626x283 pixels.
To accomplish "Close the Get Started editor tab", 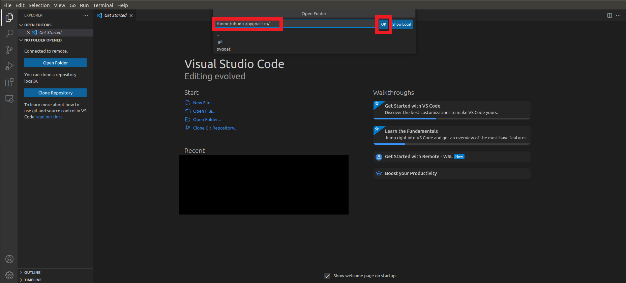I will point(131,16).
